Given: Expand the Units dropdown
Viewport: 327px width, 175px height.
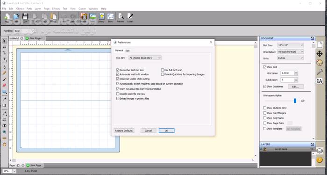Looking at the screenshot, I should coord(291,58).
